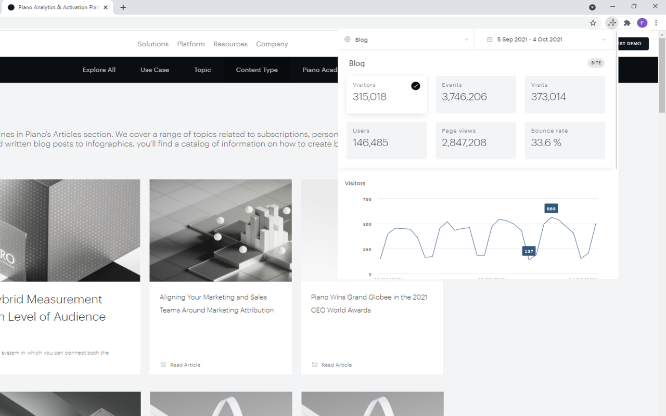Click the 563 data point label on the chart
The image size is (666, 416).
(550, 208)
